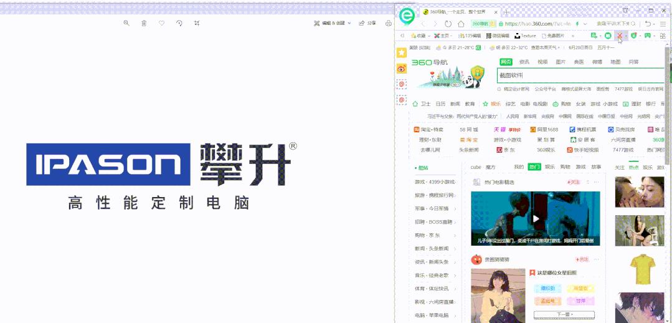
Task: Reload the page in 360 browser
Action: pyautogui.click(x=448, y=24)
